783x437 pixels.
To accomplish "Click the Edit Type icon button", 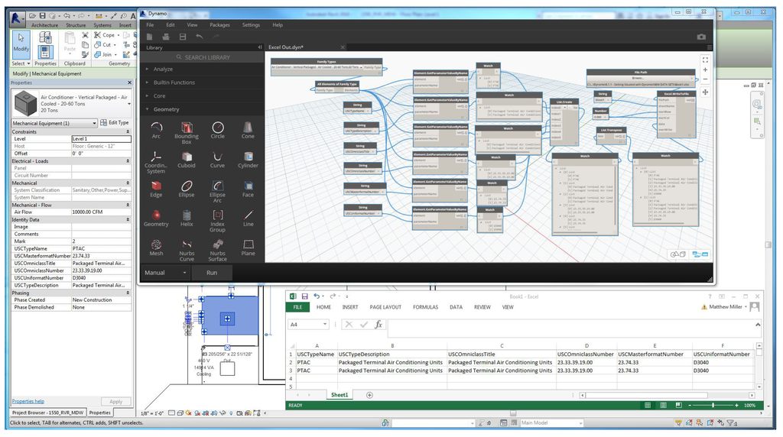I will coord(115,123).
